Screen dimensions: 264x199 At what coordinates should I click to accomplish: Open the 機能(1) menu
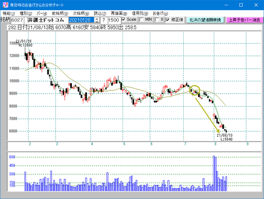click(x=9, y=13)
